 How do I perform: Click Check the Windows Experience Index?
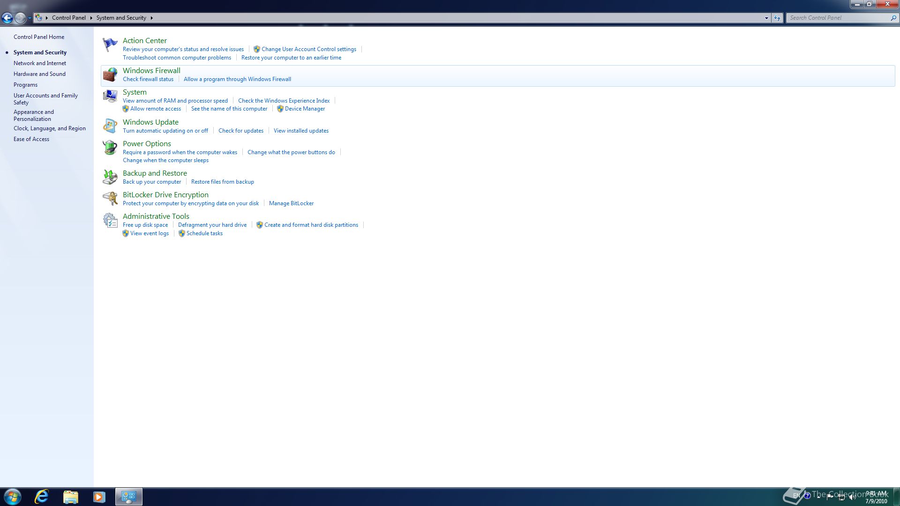click(284, 101)
